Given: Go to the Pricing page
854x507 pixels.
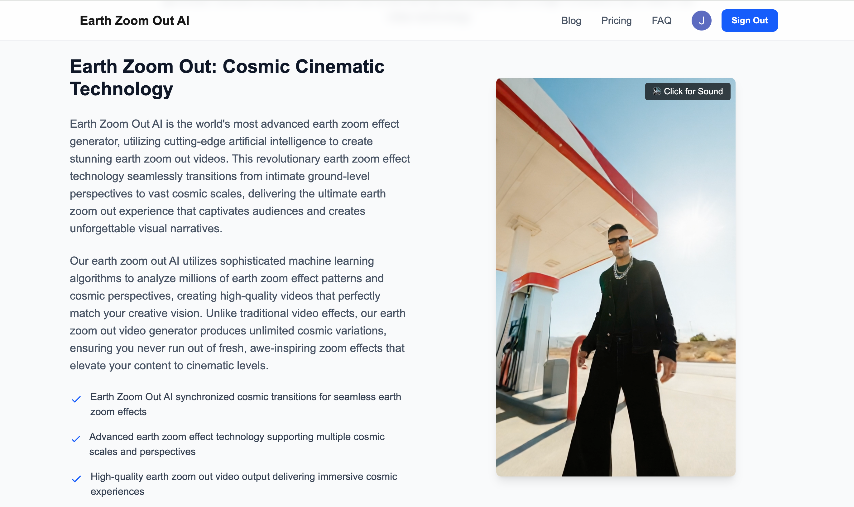Looking at the screenshot, I should coord(616,21).
